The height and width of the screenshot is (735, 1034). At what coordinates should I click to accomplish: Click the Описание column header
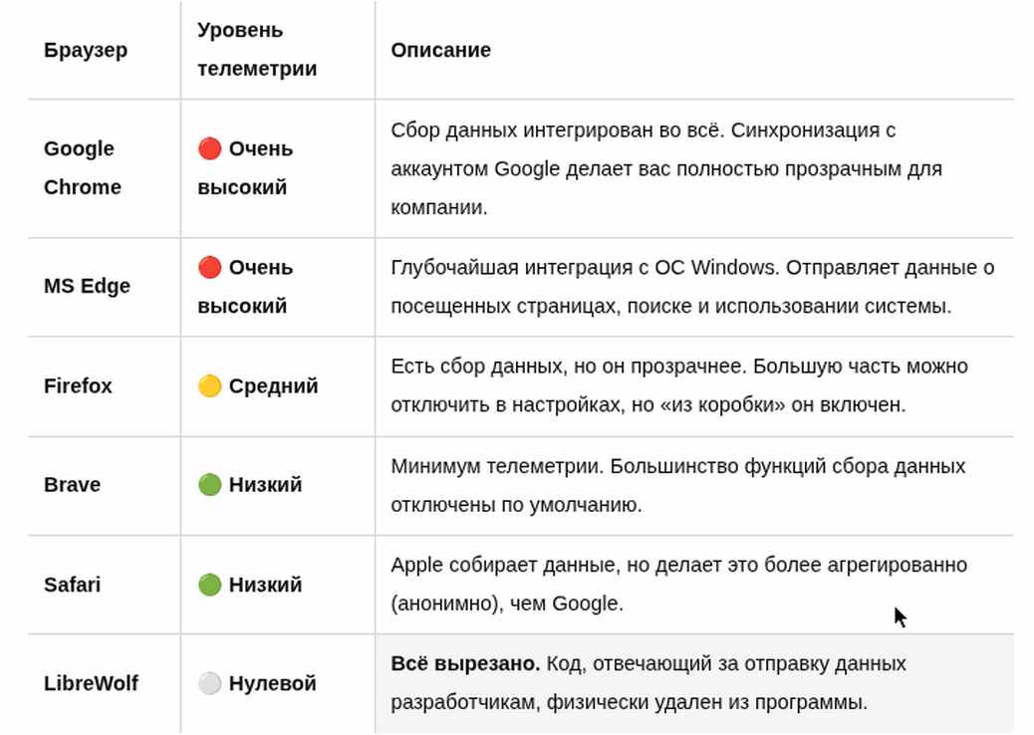440,50
